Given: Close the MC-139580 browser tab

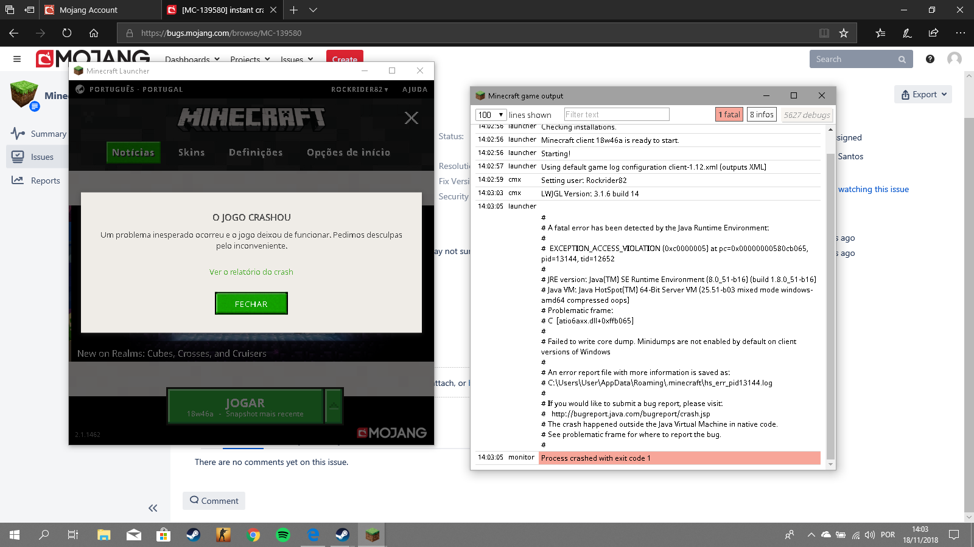Looking at the screenshot, I should [273, 10].
